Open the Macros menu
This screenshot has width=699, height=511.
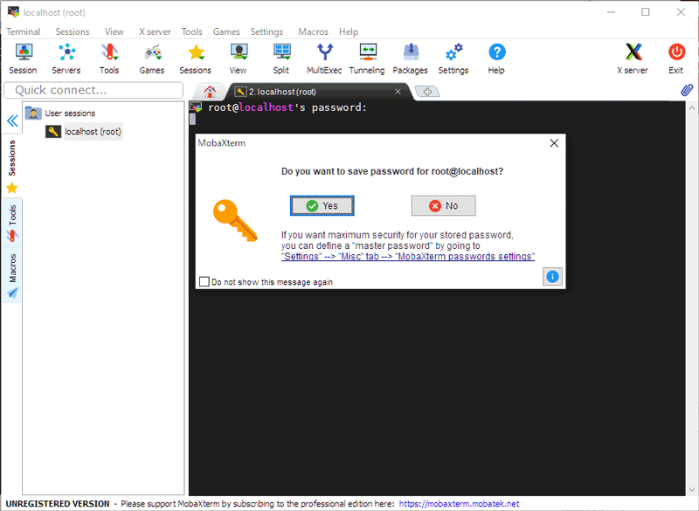(x=313, y=31)
